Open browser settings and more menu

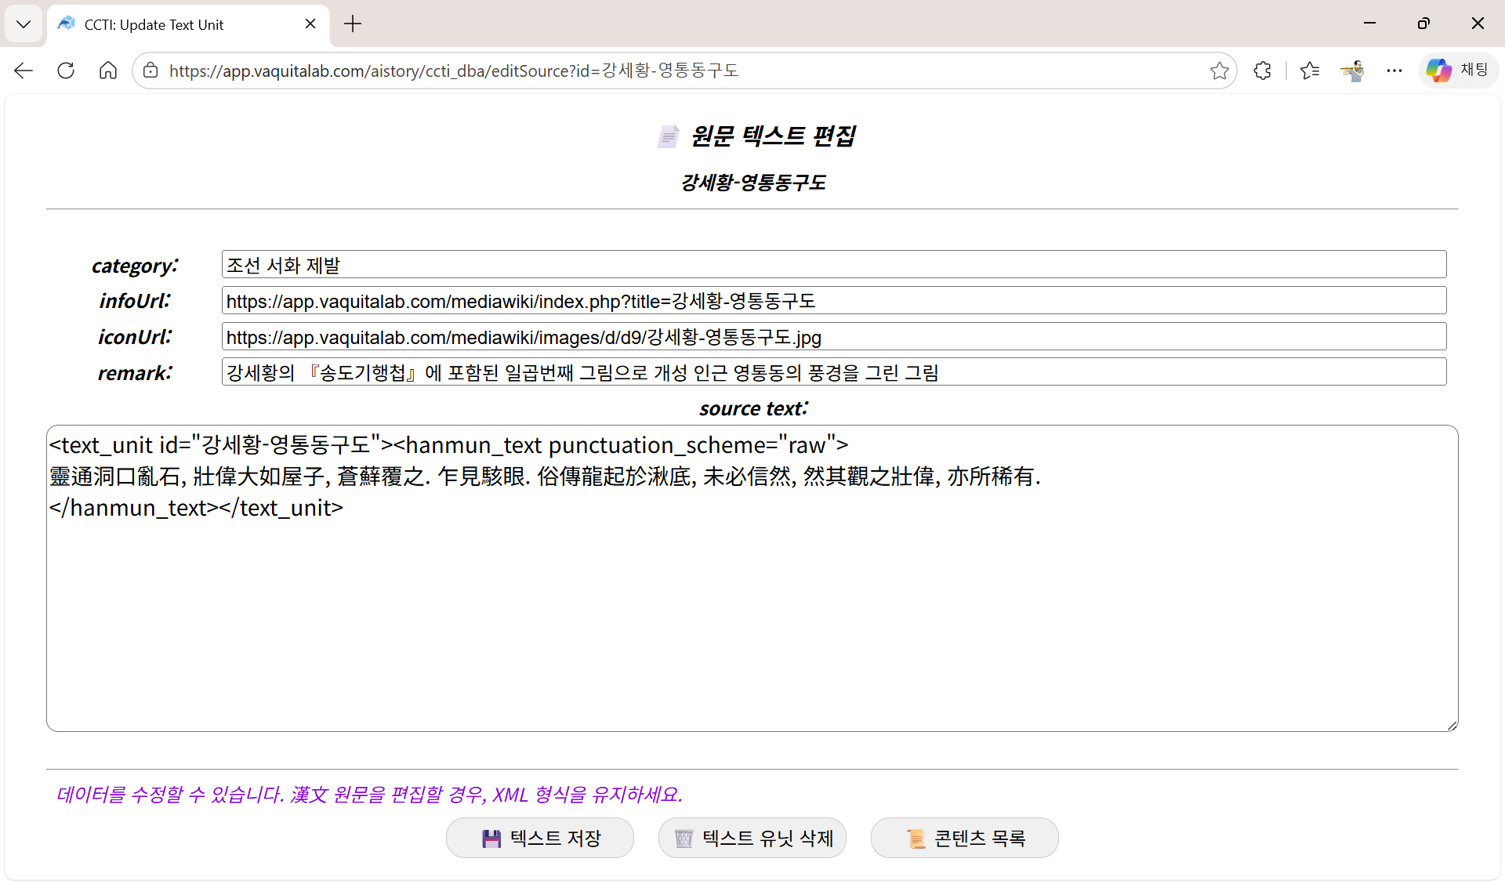(x=1394, y=71)
